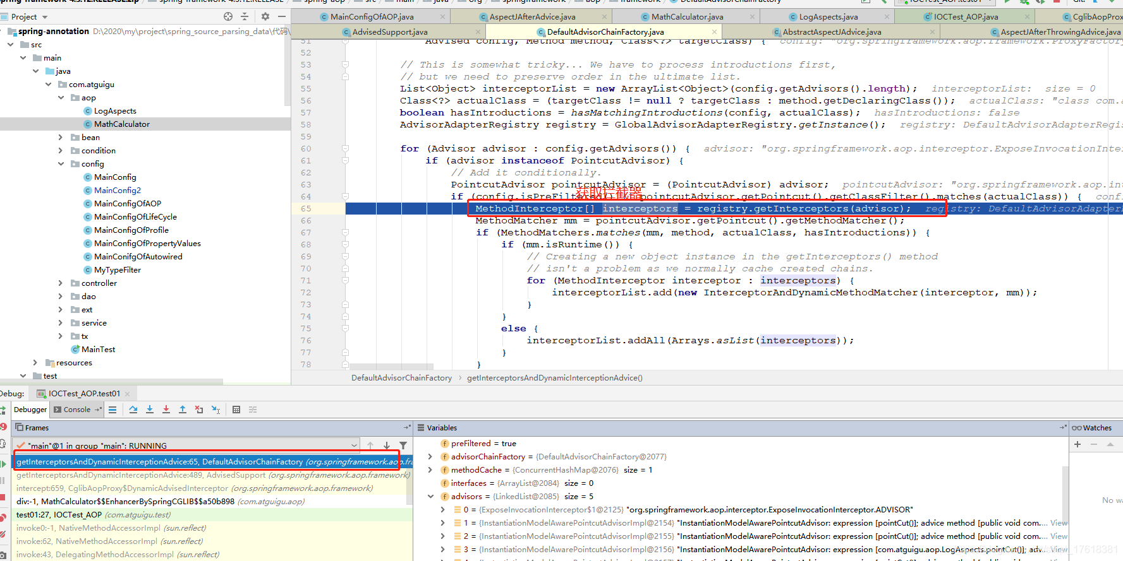Click the DefaultAdvisorChainFactory breadcrumb
This screenshot has height=561, width=1123.
(401, 378)
